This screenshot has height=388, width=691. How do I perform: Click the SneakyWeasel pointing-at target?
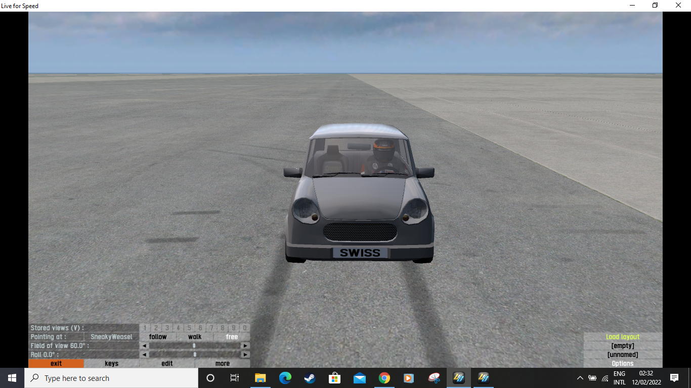click(111, 337)
